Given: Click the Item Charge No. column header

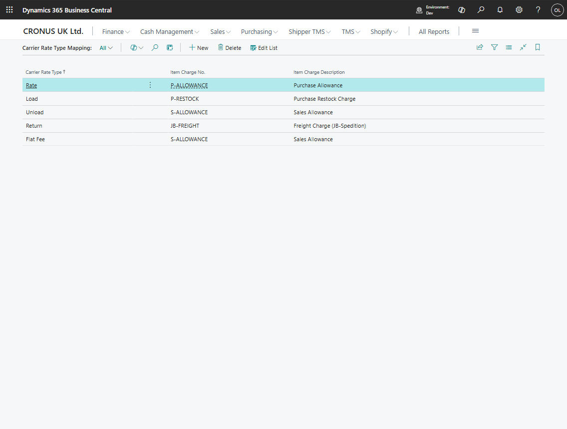Looking at the screenshot, I should tap(188, 72).
